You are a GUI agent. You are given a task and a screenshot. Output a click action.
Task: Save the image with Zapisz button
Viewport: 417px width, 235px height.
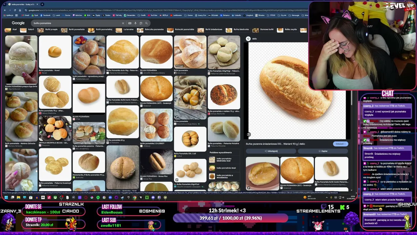(x=323, y=151)
